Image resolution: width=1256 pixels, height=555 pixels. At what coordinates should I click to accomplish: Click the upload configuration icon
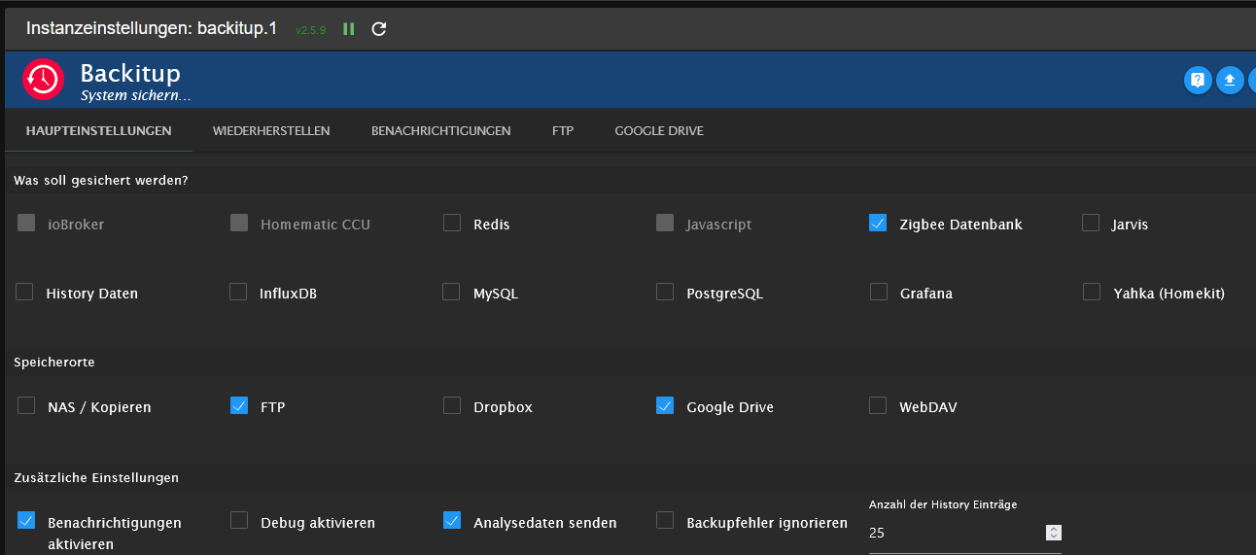point(1230,80)
